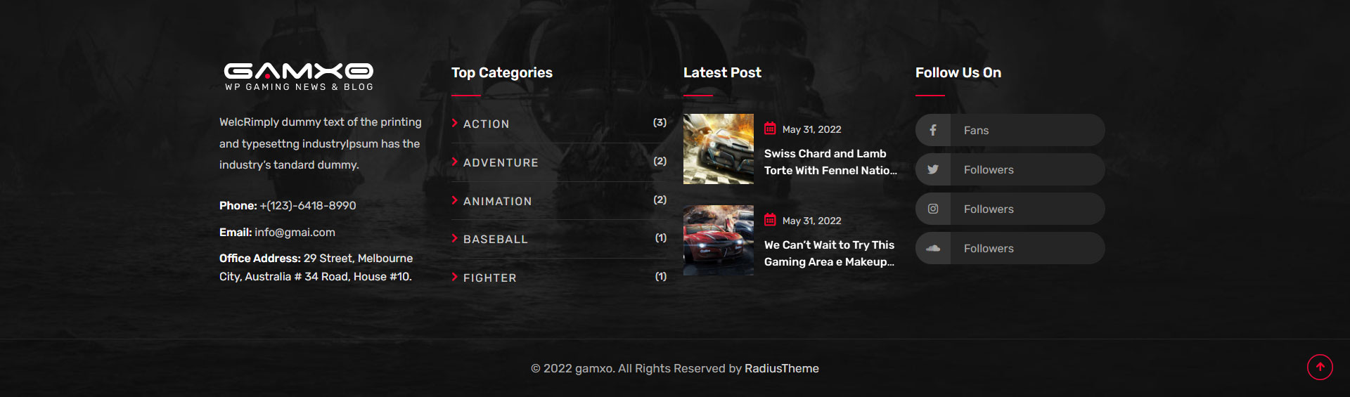Click calendar icon on Gaming Area post

770,220
